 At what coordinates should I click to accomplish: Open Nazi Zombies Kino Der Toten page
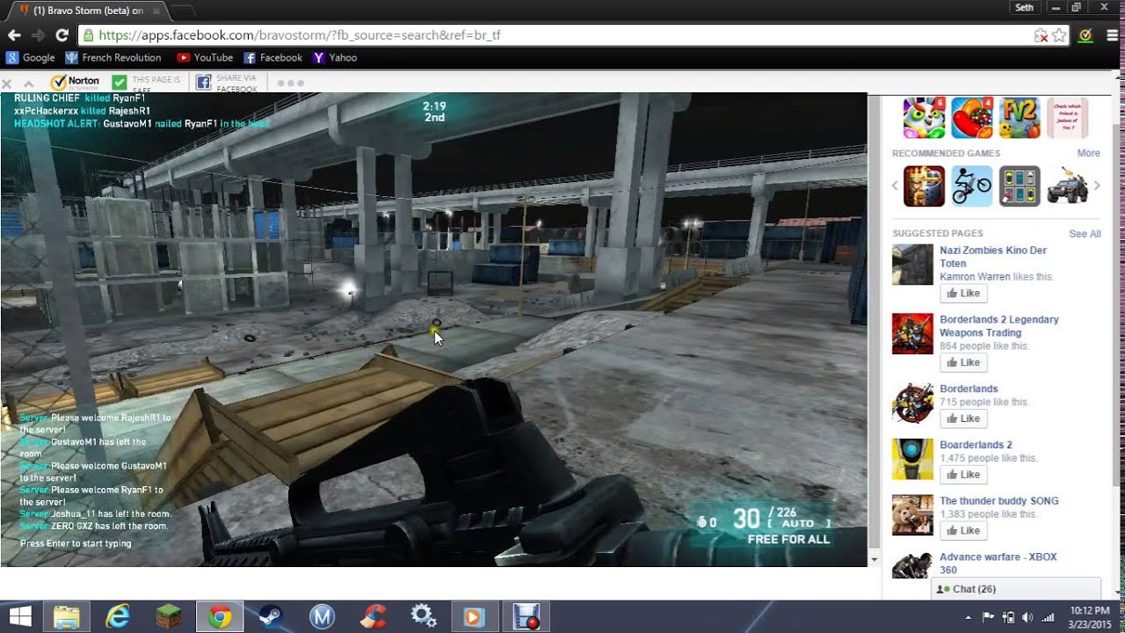point(993,257)
